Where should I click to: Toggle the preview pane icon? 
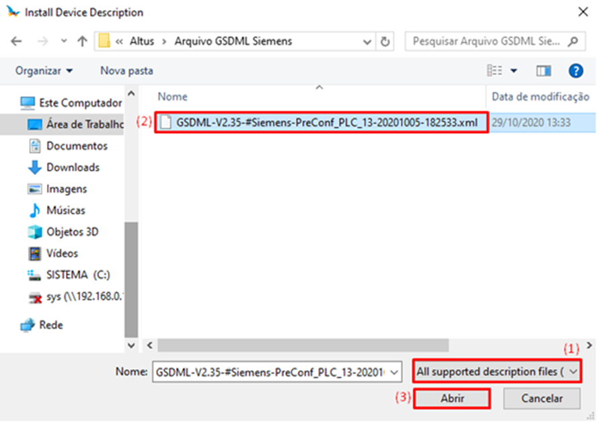(x=543, y=71)
